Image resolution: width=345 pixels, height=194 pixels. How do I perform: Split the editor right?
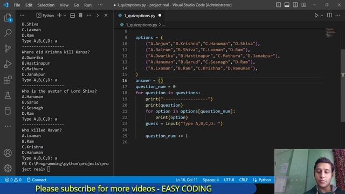click(329, 15)
